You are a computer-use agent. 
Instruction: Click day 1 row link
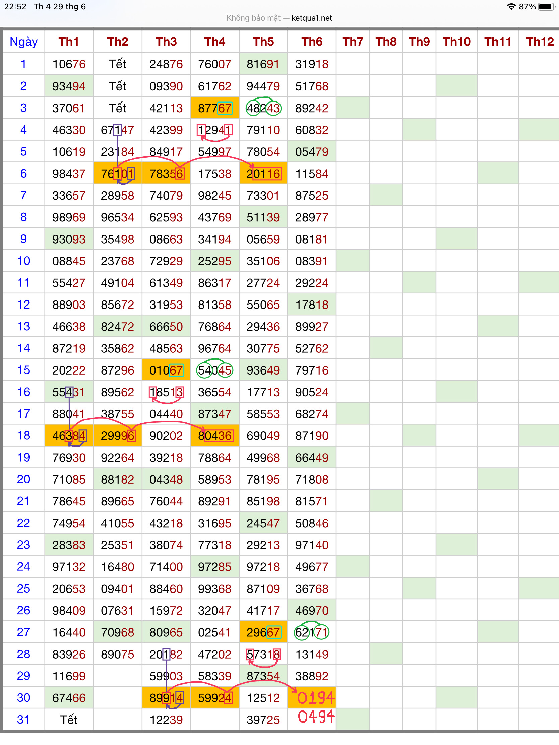23,64
